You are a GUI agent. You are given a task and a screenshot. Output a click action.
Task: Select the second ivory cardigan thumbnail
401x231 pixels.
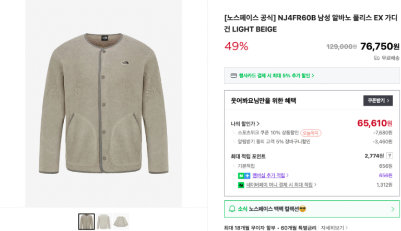103,222
